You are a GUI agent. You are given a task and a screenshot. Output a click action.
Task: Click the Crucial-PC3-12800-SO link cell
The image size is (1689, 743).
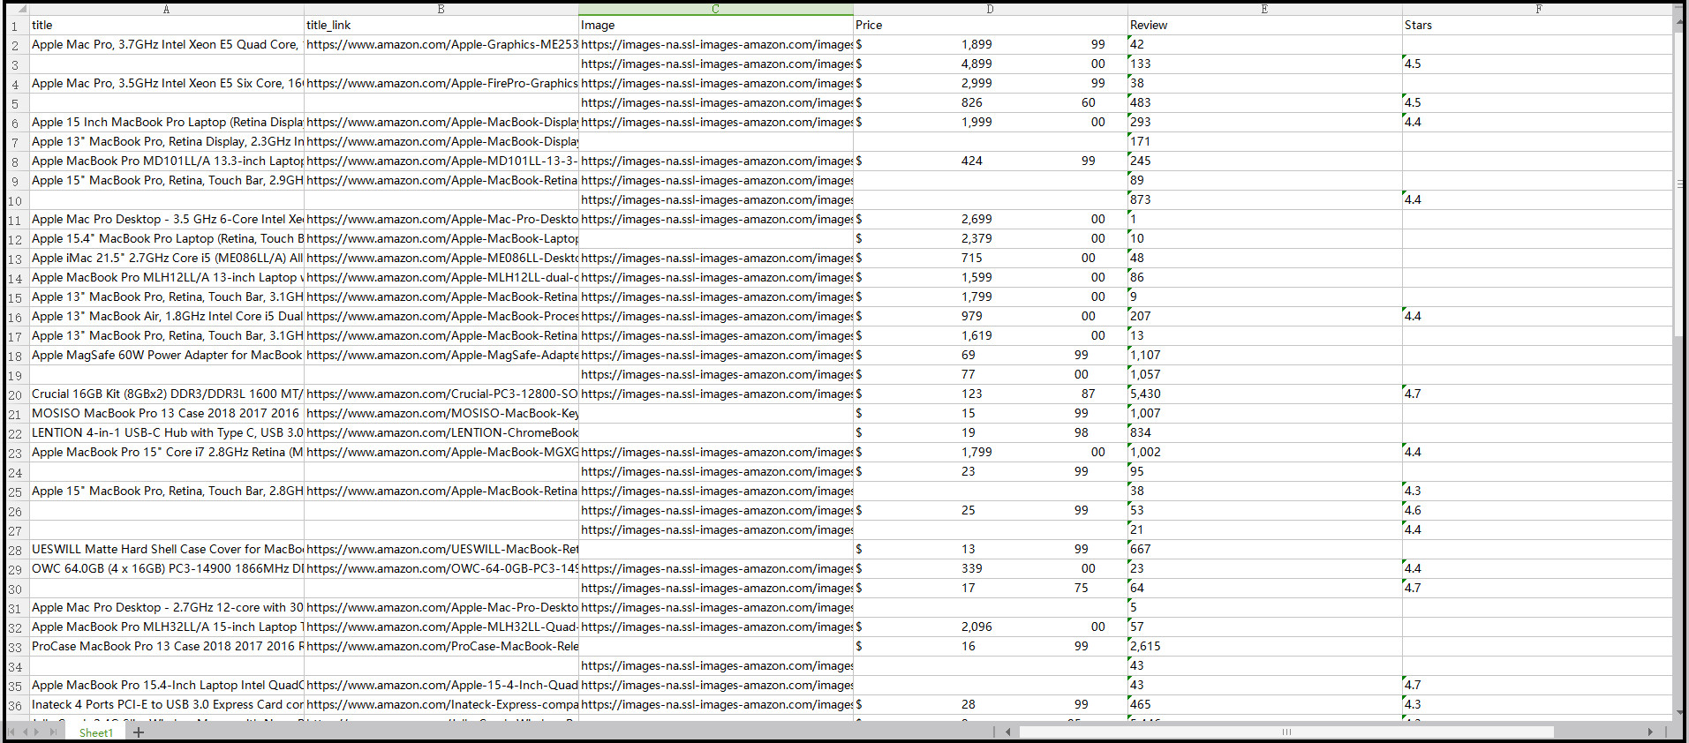point(441,394)
